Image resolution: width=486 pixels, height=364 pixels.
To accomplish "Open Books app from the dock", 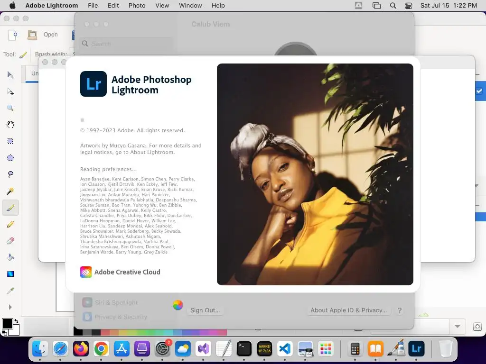I will click(x=376, y=349).
